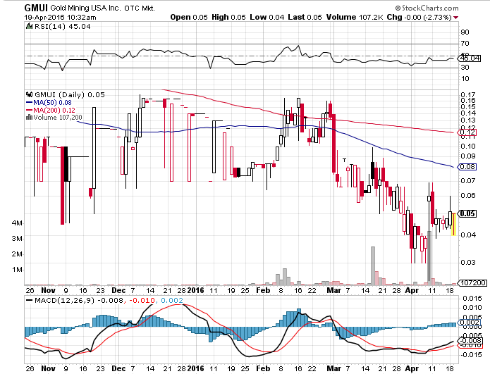Click the 4M label on the volume axis
Viewport: 490px width, 374px height.
17,223
